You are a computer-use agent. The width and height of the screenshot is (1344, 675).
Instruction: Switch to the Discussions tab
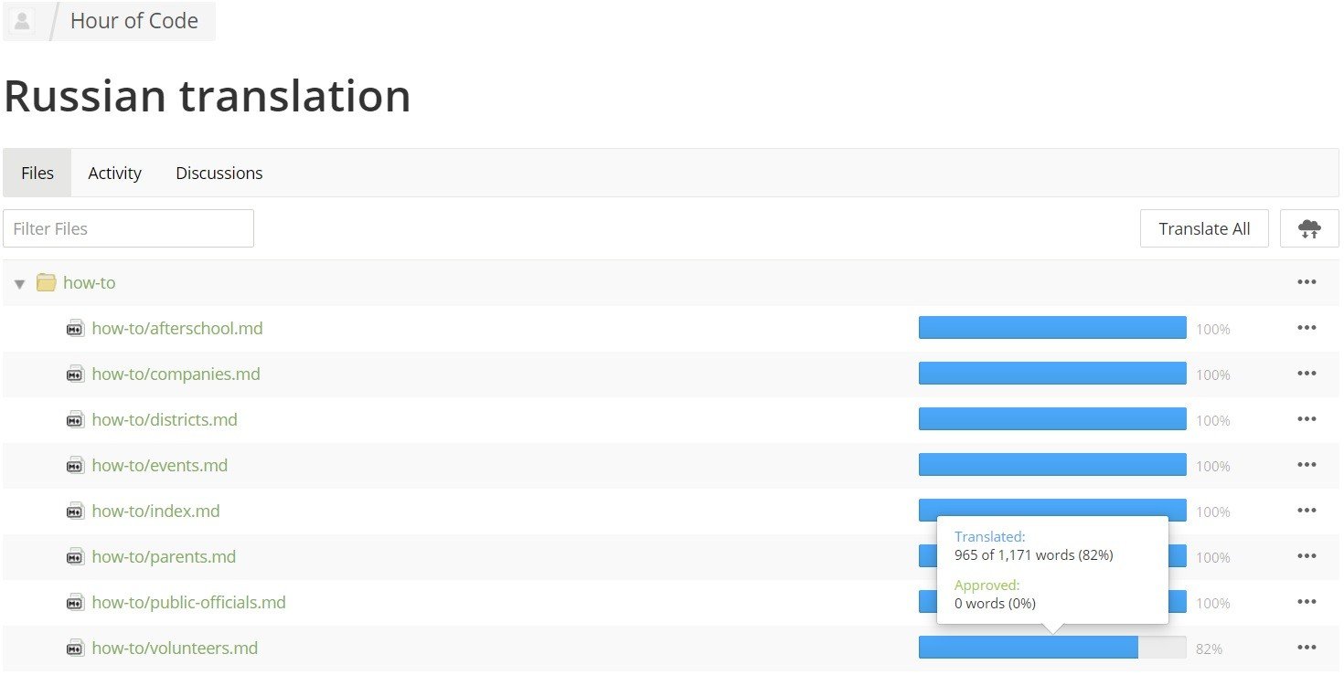pos(219,174)
